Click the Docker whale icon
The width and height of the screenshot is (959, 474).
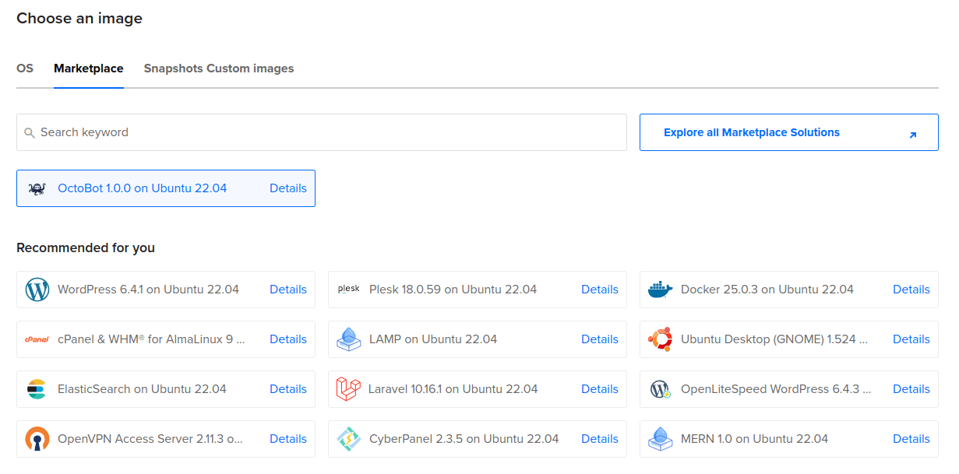tap(660, 290)
